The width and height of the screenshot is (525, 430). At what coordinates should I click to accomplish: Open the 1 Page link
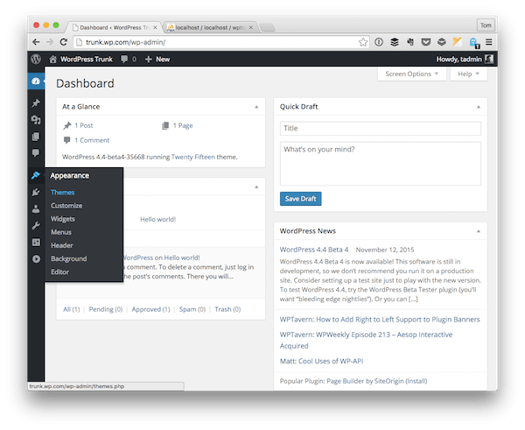point(183,126)
